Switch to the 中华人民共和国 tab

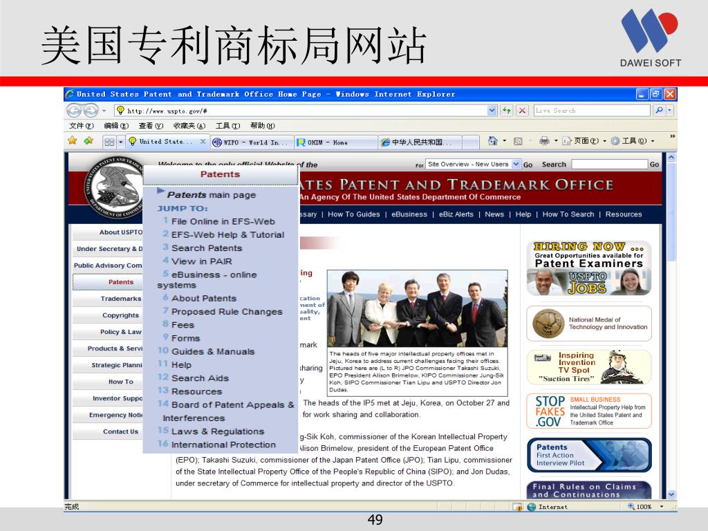(x=420, y=142)
